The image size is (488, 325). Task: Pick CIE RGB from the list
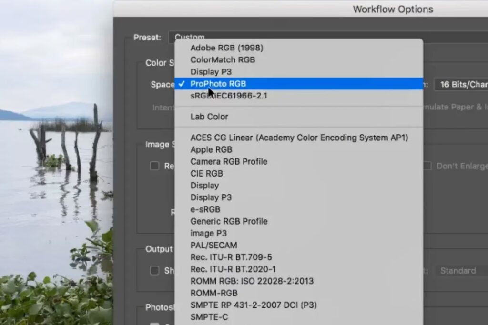[206, 174]
